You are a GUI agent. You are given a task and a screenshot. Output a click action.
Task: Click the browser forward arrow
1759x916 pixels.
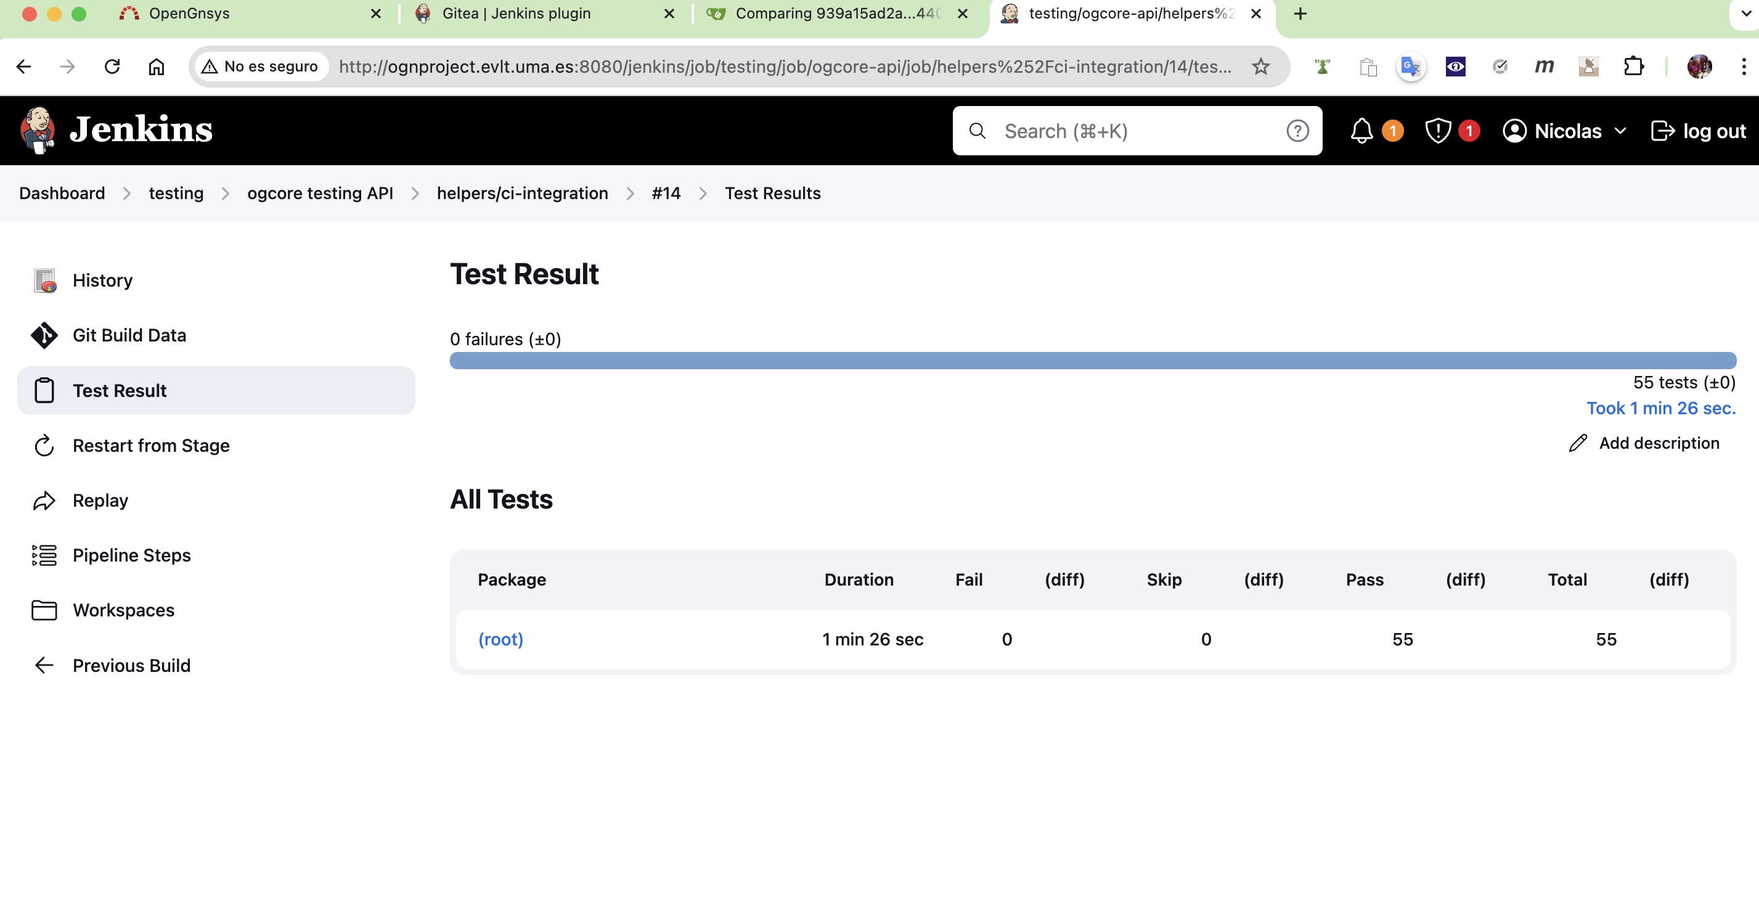point(67,67)
